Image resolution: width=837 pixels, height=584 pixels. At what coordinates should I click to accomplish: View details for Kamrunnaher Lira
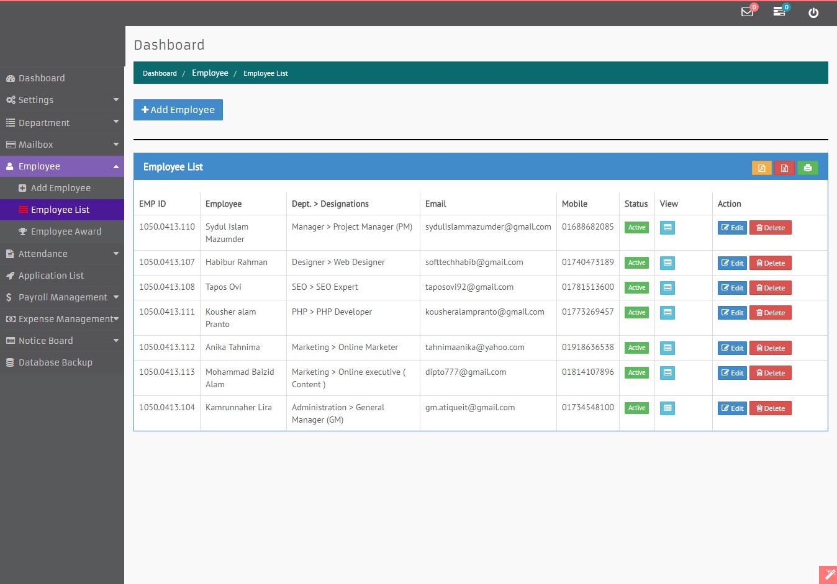(x=667, y=408)
